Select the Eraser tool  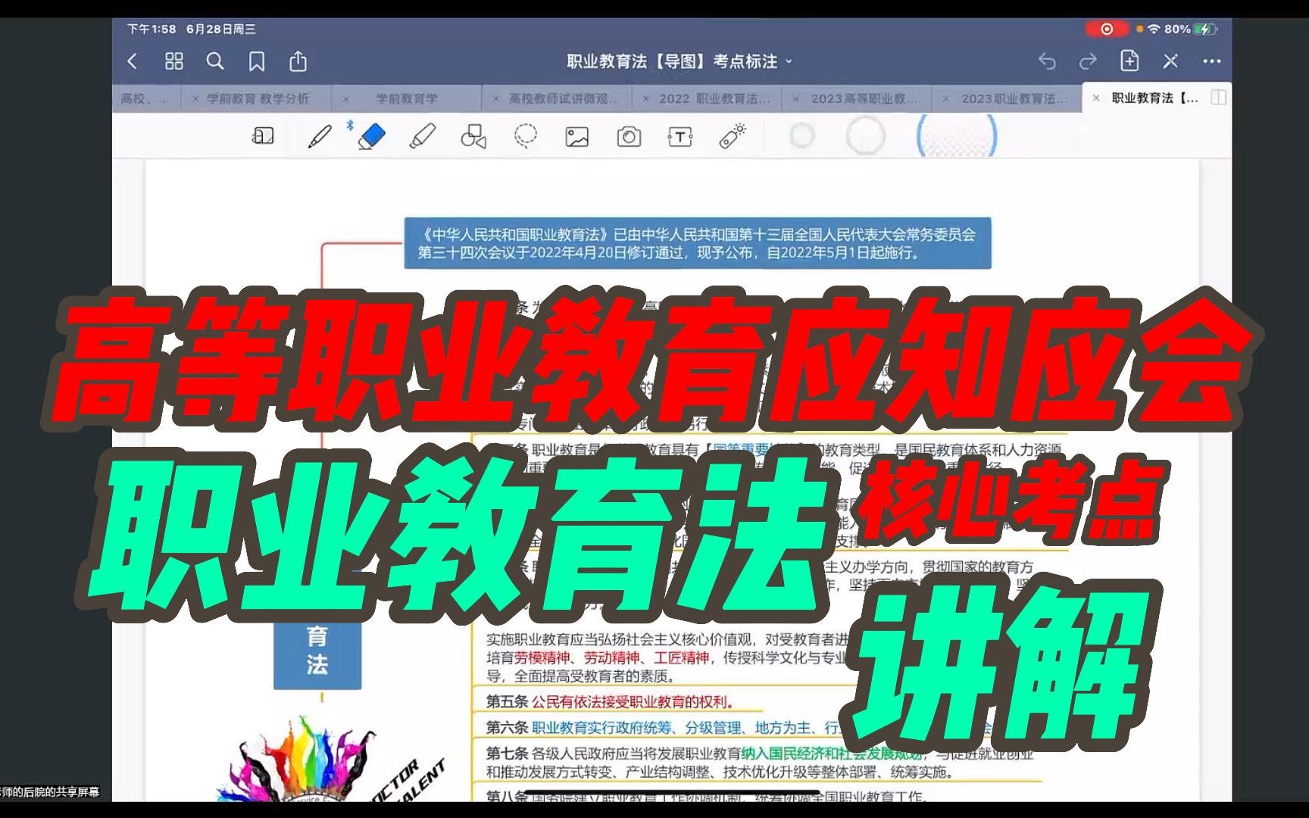[x=371, y=136]
